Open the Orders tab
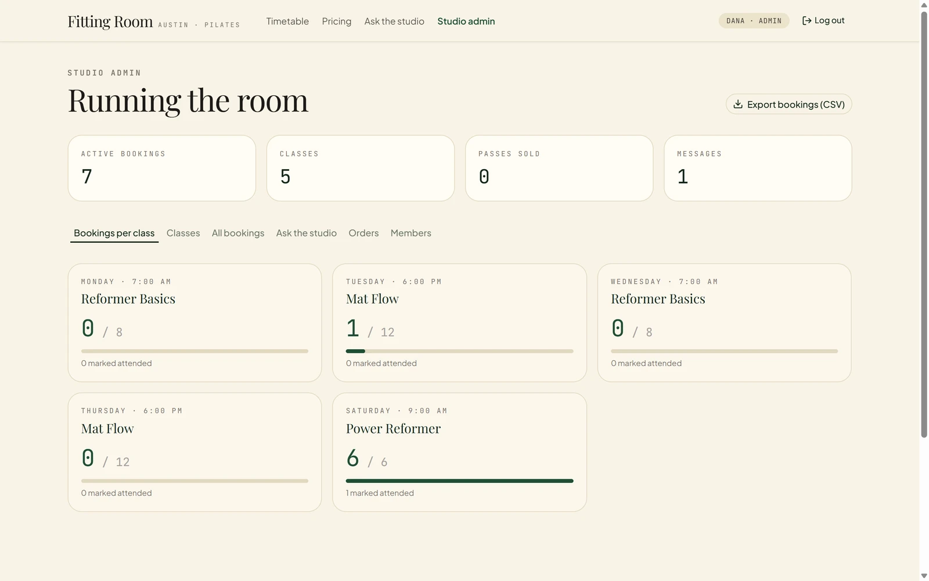This screenshot has width=929, height=581. coord(363,233)
